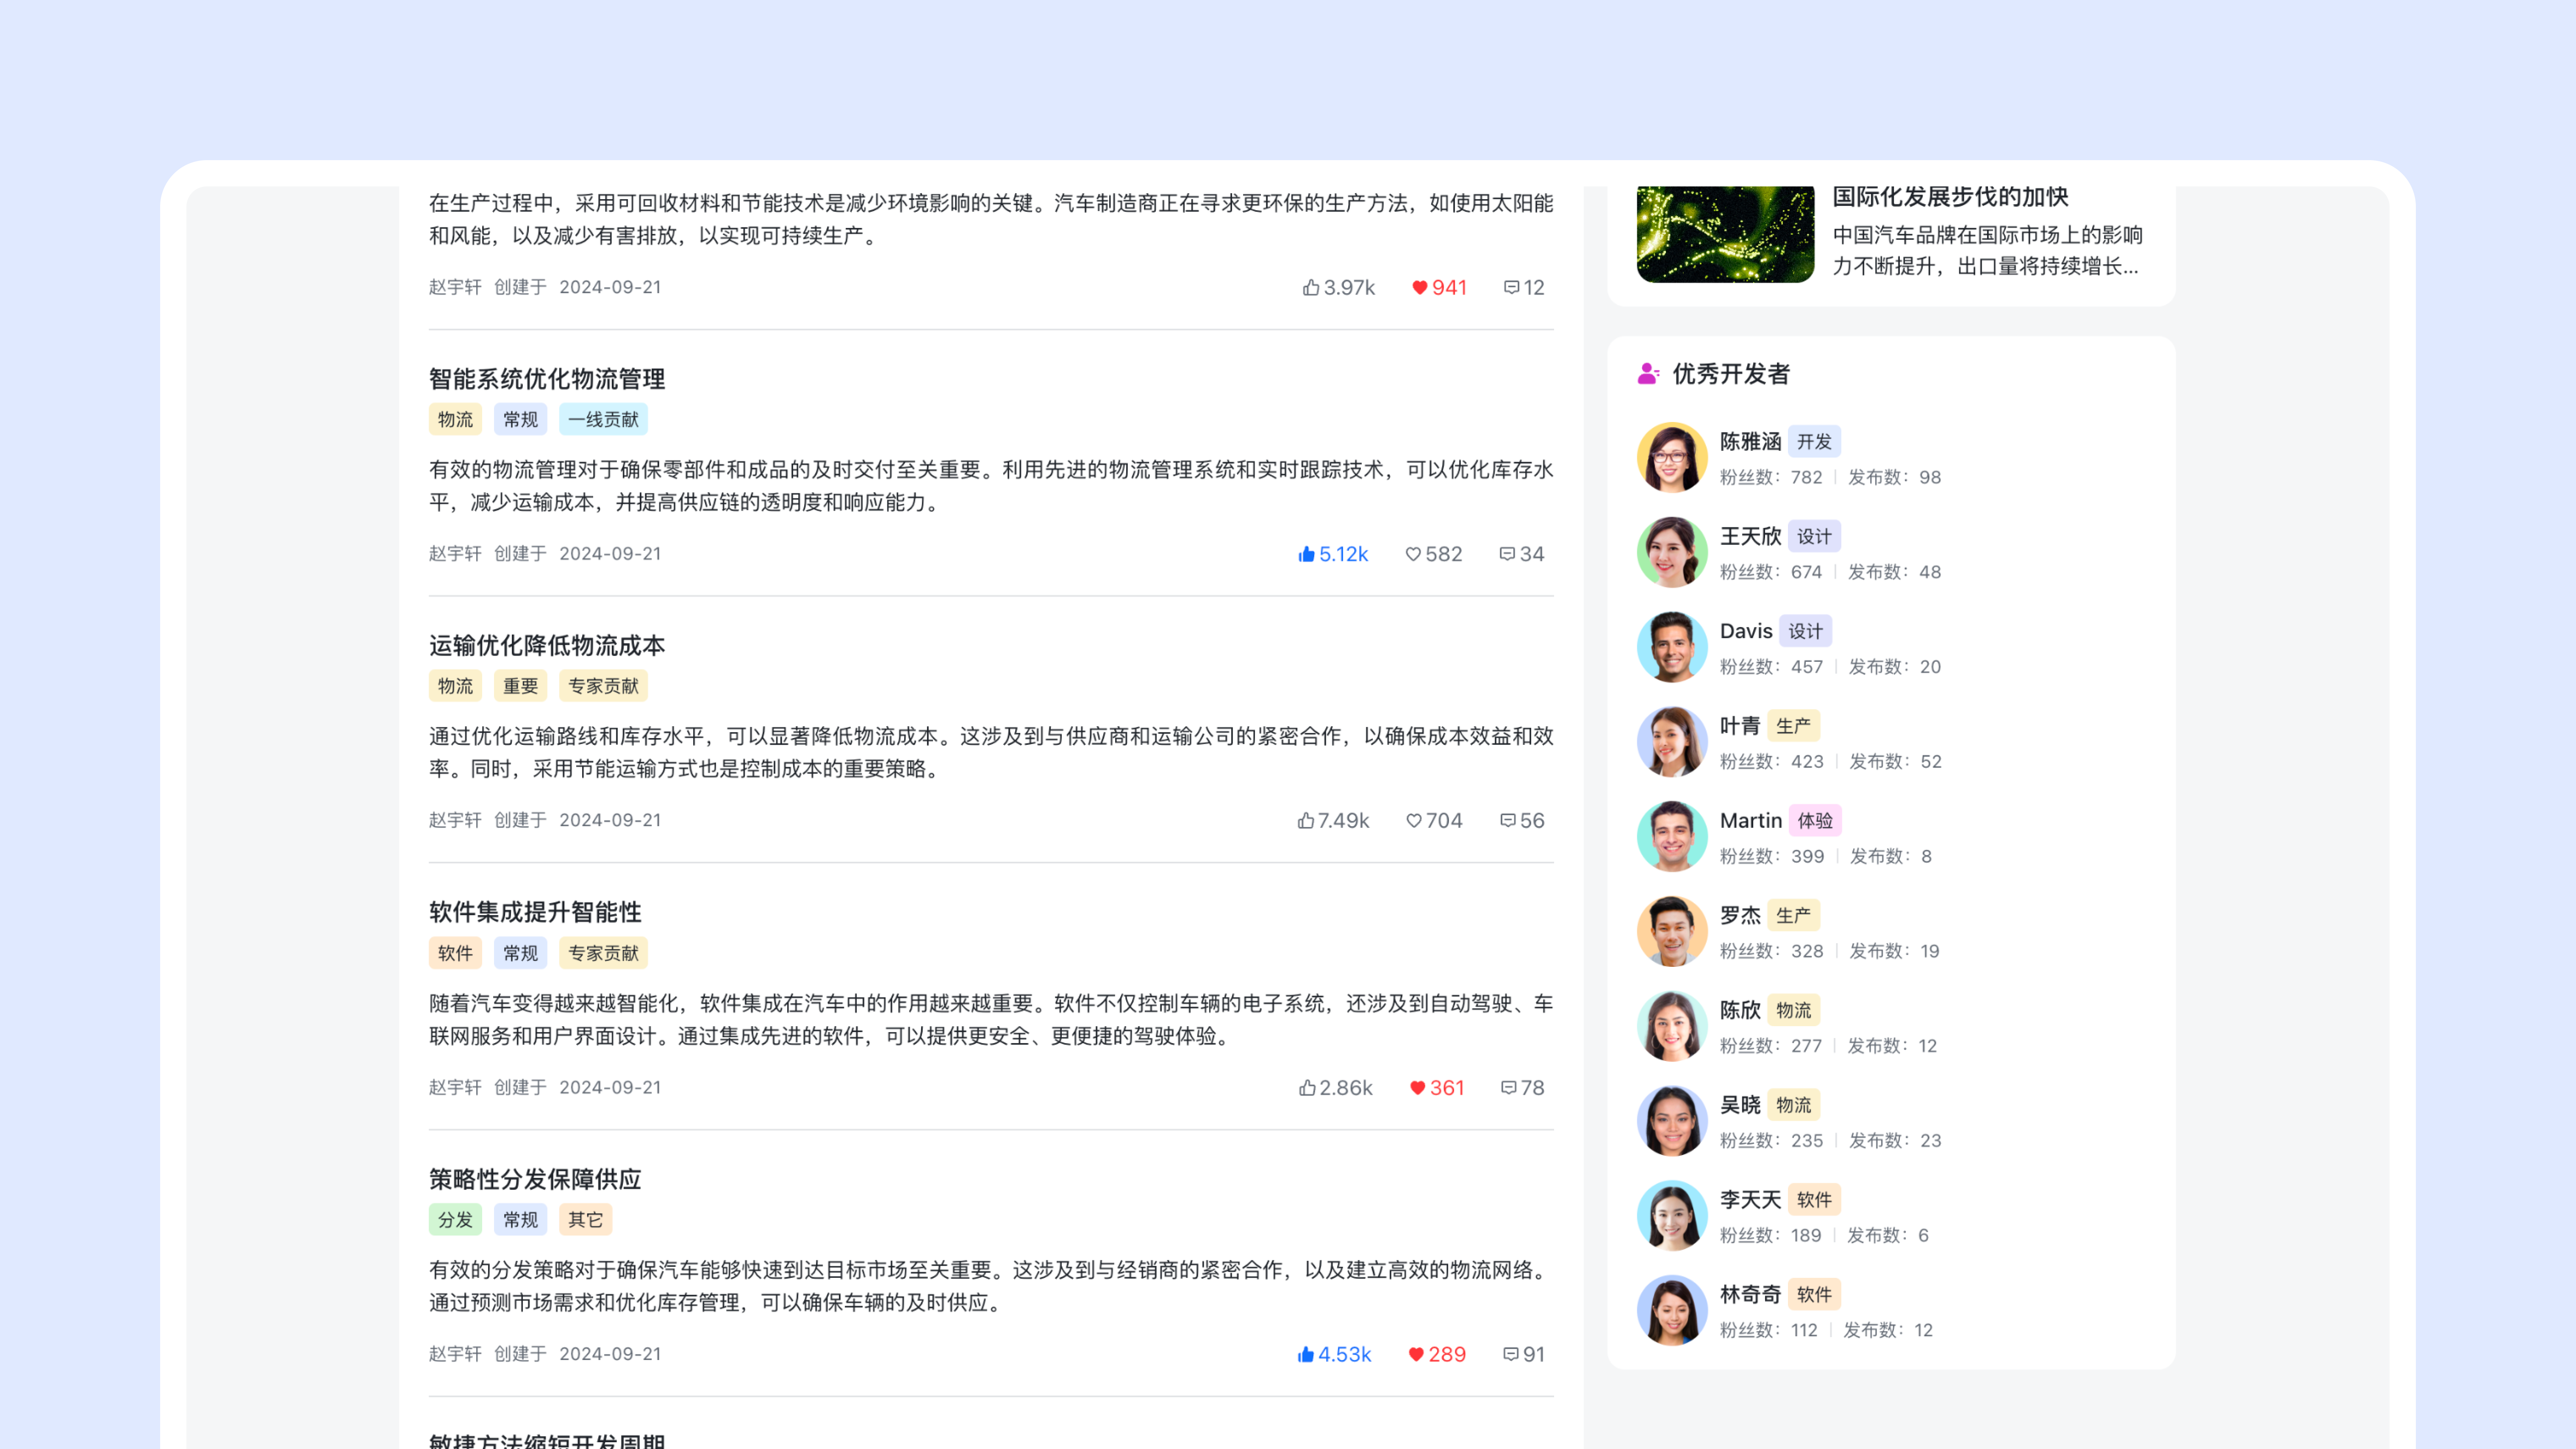Open 王天欣's profile avatar

pyautogui.click(x=1672, y=552)
